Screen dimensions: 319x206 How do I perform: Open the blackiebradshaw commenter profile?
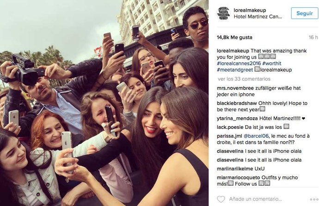[237, 103]
